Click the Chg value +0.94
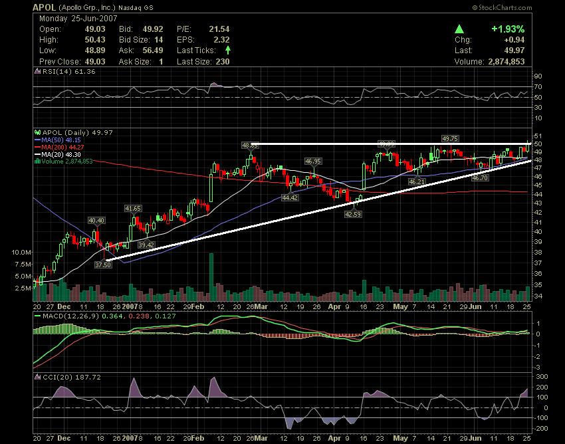Viewport: 565px width, 444px height. [514, 40]
